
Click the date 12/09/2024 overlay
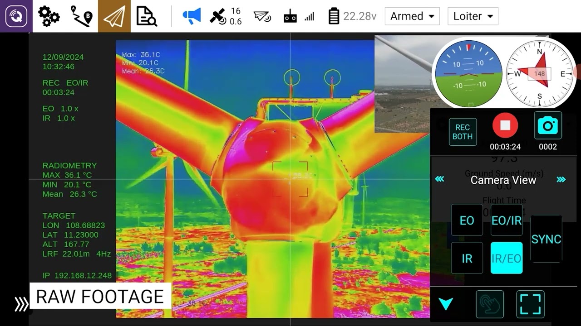(x=63, y=57)
